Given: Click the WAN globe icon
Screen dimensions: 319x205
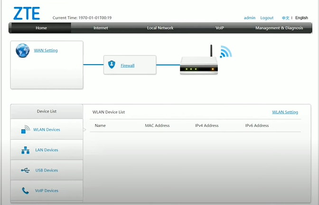Looking at the screenshot, I should point(22,50).
